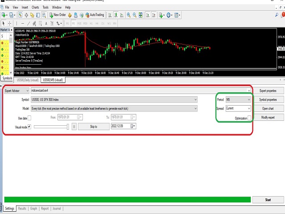Open the Spread dropdown showing Current
Image resolution: width=285 pixels, height=214 pixels.
pos(238,108)
